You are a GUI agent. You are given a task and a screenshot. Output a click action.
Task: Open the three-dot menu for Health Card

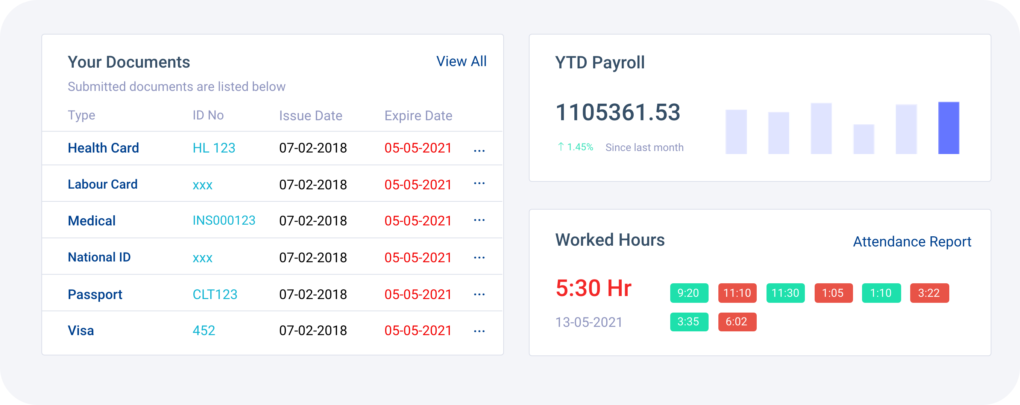[479, 151]
